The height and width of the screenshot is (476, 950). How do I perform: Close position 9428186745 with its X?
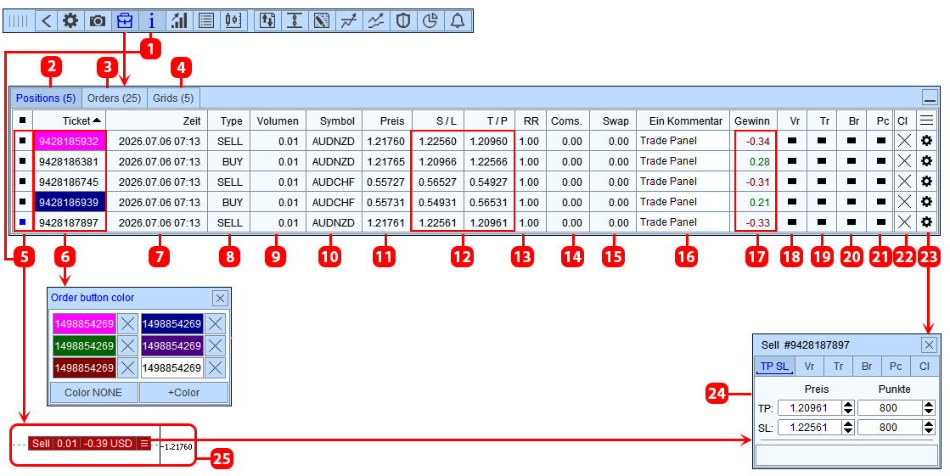tap(904, 182)
